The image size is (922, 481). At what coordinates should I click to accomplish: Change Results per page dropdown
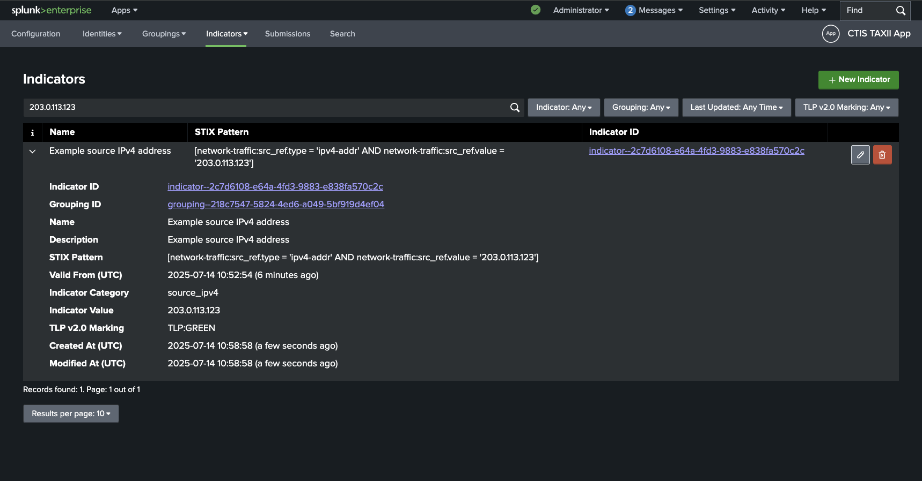[71, 414]
